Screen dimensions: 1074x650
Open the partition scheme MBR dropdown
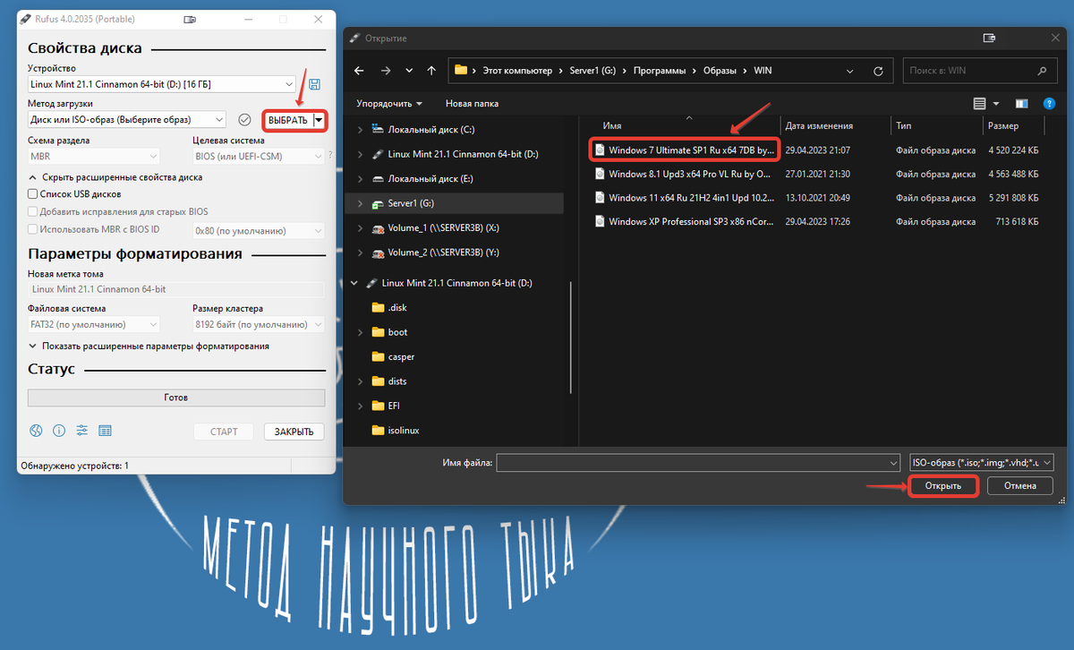tap(152, 156)
